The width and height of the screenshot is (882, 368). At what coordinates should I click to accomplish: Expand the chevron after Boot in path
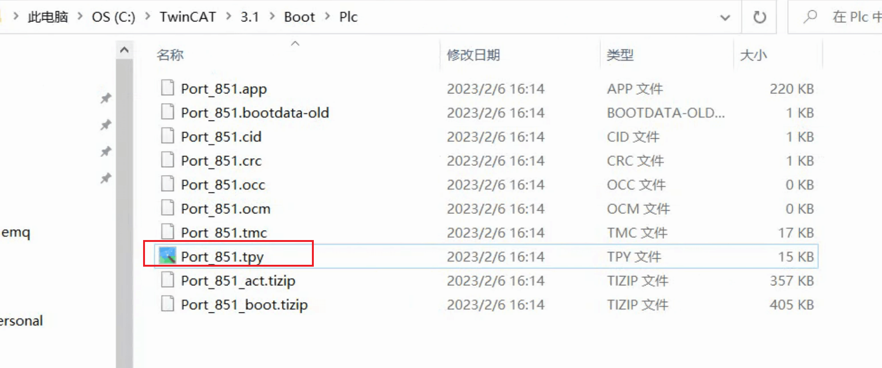point(327,17)
